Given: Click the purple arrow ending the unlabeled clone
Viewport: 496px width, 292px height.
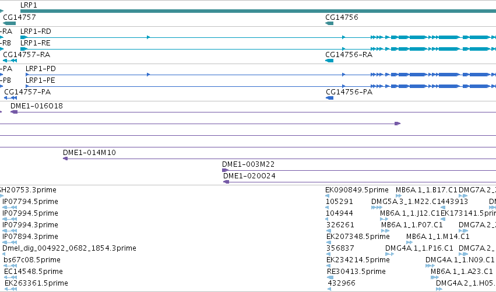Looking at the screenshot, I should click(x=397, y=124).
